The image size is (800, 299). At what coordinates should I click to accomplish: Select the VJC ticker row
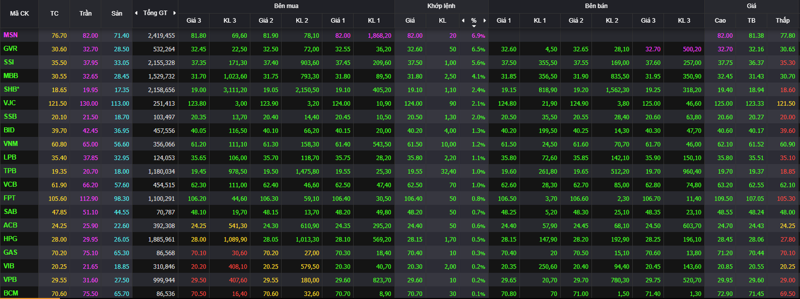[10, 102]
